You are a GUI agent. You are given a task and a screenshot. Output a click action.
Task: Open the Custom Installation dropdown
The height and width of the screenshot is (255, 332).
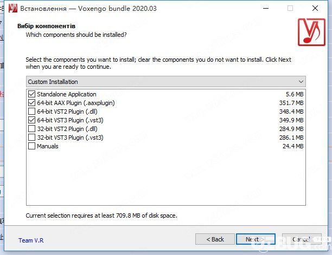pyautogui.click(x=166, y=82)
